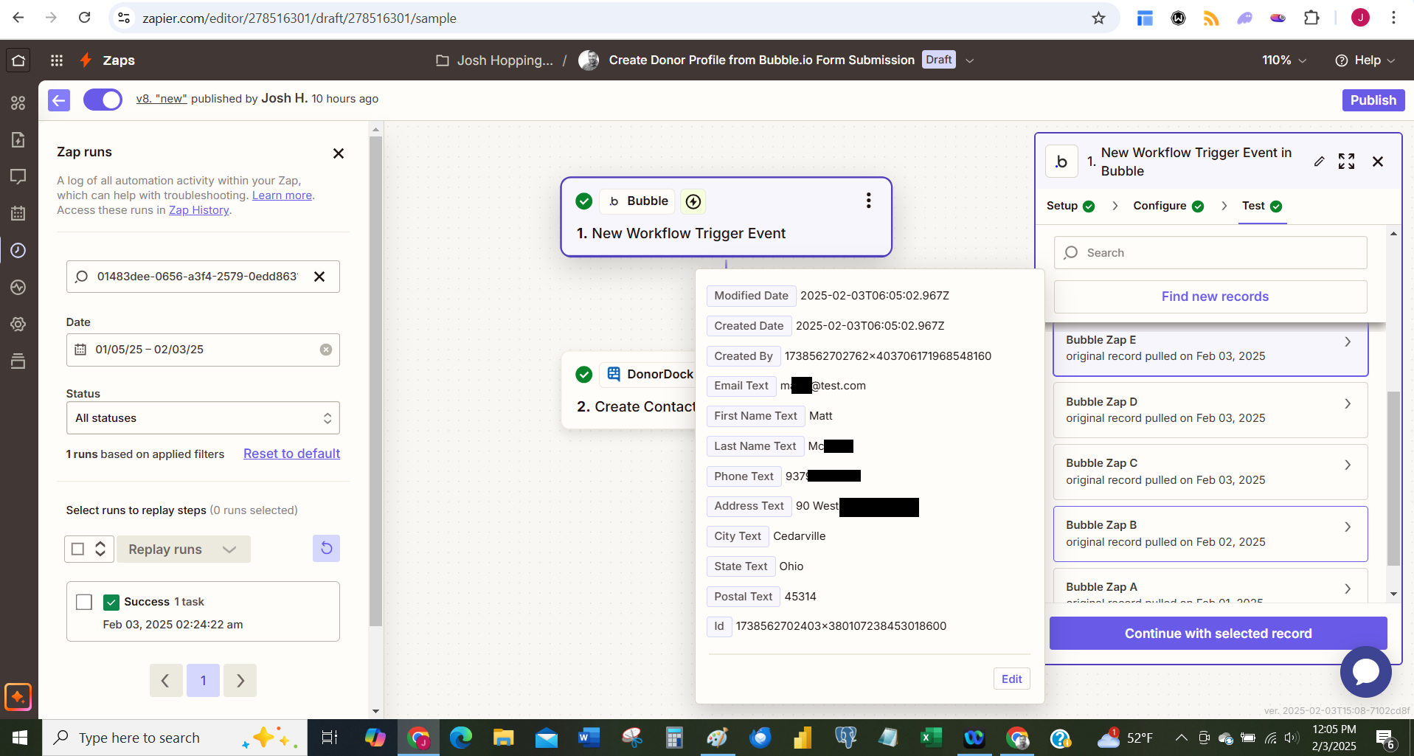Open the notes file icon in left sidebar
Viewport: 1414px width, 756px height.
click(x=18, y=140)
